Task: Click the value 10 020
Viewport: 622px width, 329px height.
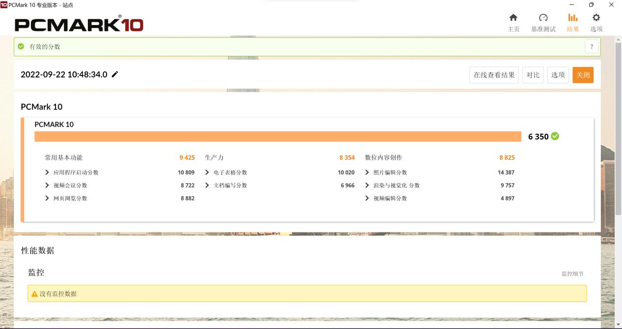Action: (x=346, y=173)
